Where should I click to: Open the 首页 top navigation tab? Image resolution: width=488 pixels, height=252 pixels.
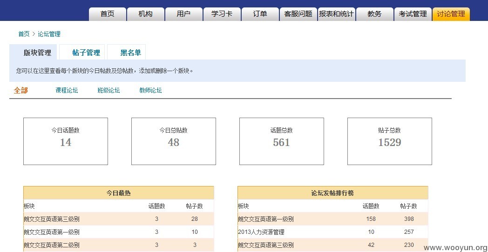pos(108,14)
